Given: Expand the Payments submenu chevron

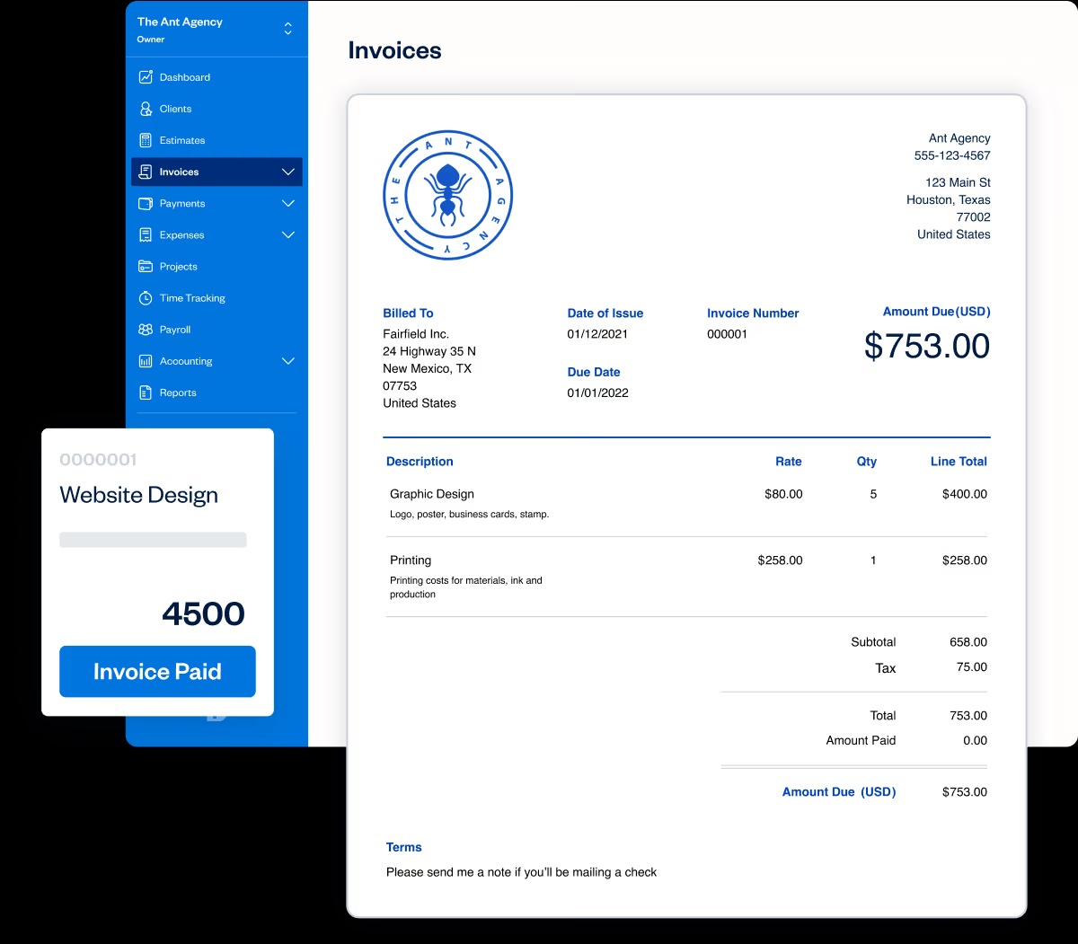Looking at the screenshot, I should (287, 204).
